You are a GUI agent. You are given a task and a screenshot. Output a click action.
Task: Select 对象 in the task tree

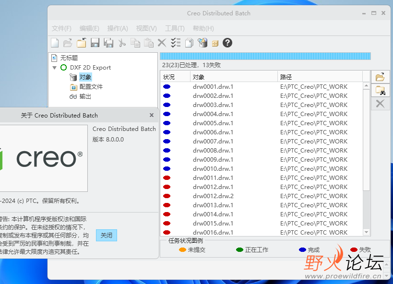85,77
